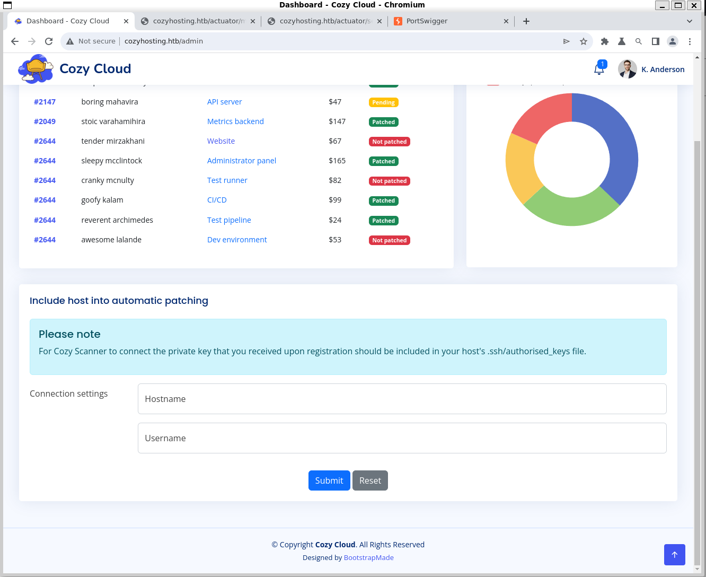
Task: Switch to the second cozyhosting.htb/actuator tab
Action: [325, 21]
